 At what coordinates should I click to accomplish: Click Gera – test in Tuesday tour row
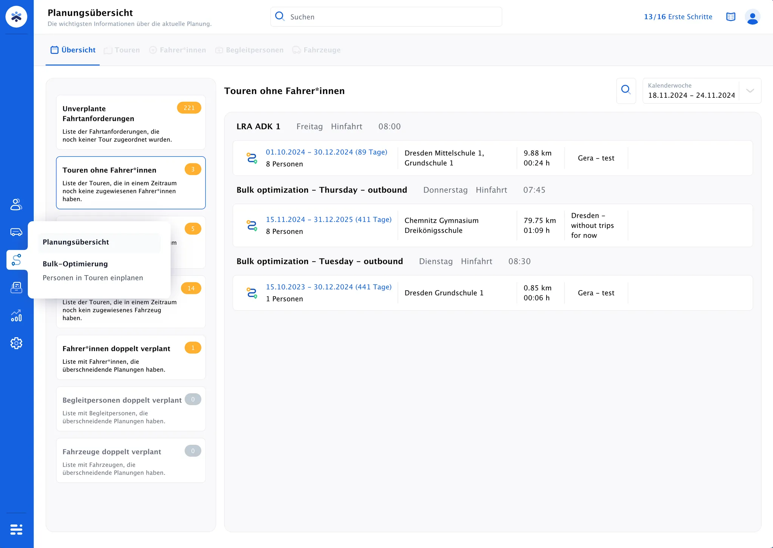(x=596, y=293)
